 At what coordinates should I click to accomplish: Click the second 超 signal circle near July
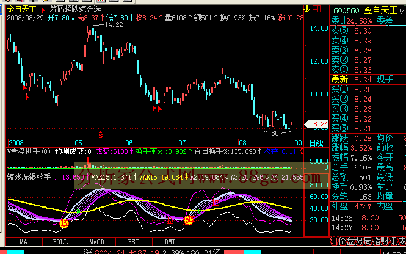[x=189, y=220]
